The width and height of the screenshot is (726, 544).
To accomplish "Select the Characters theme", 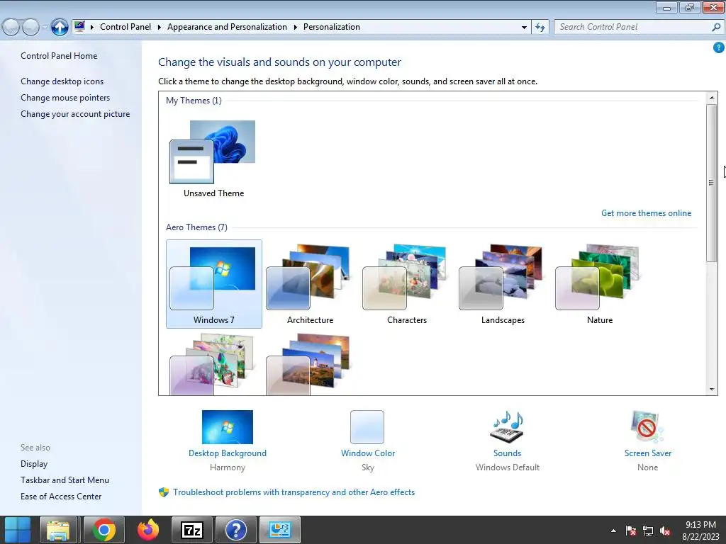I will (x=406, y=284).
